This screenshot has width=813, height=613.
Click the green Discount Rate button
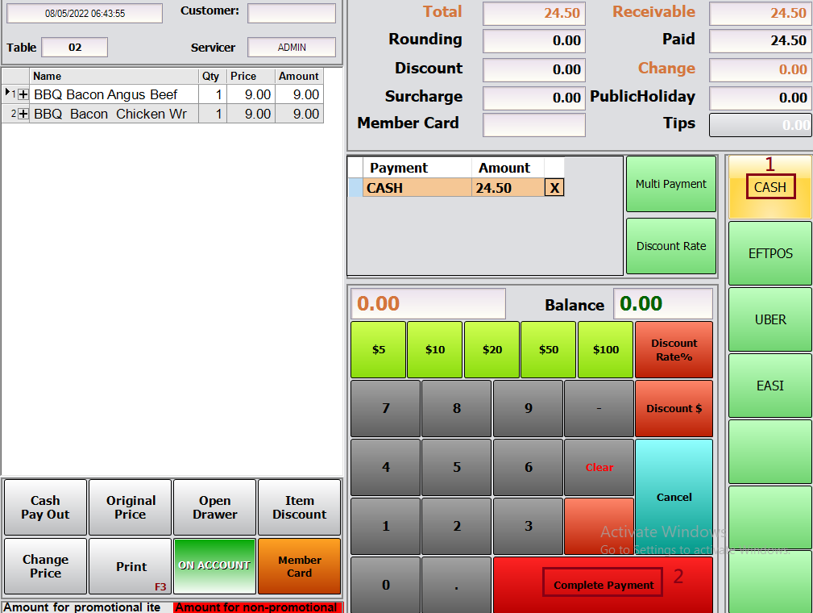[671, 246]
